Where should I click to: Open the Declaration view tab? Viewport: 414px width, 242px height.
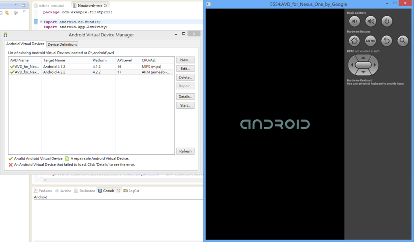pyautogui.click(x=84, y=191)
